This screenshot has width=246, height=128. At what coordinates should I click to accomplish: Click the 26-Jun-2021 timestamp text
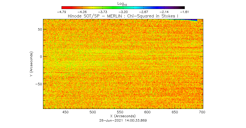[x=123, y=120]
